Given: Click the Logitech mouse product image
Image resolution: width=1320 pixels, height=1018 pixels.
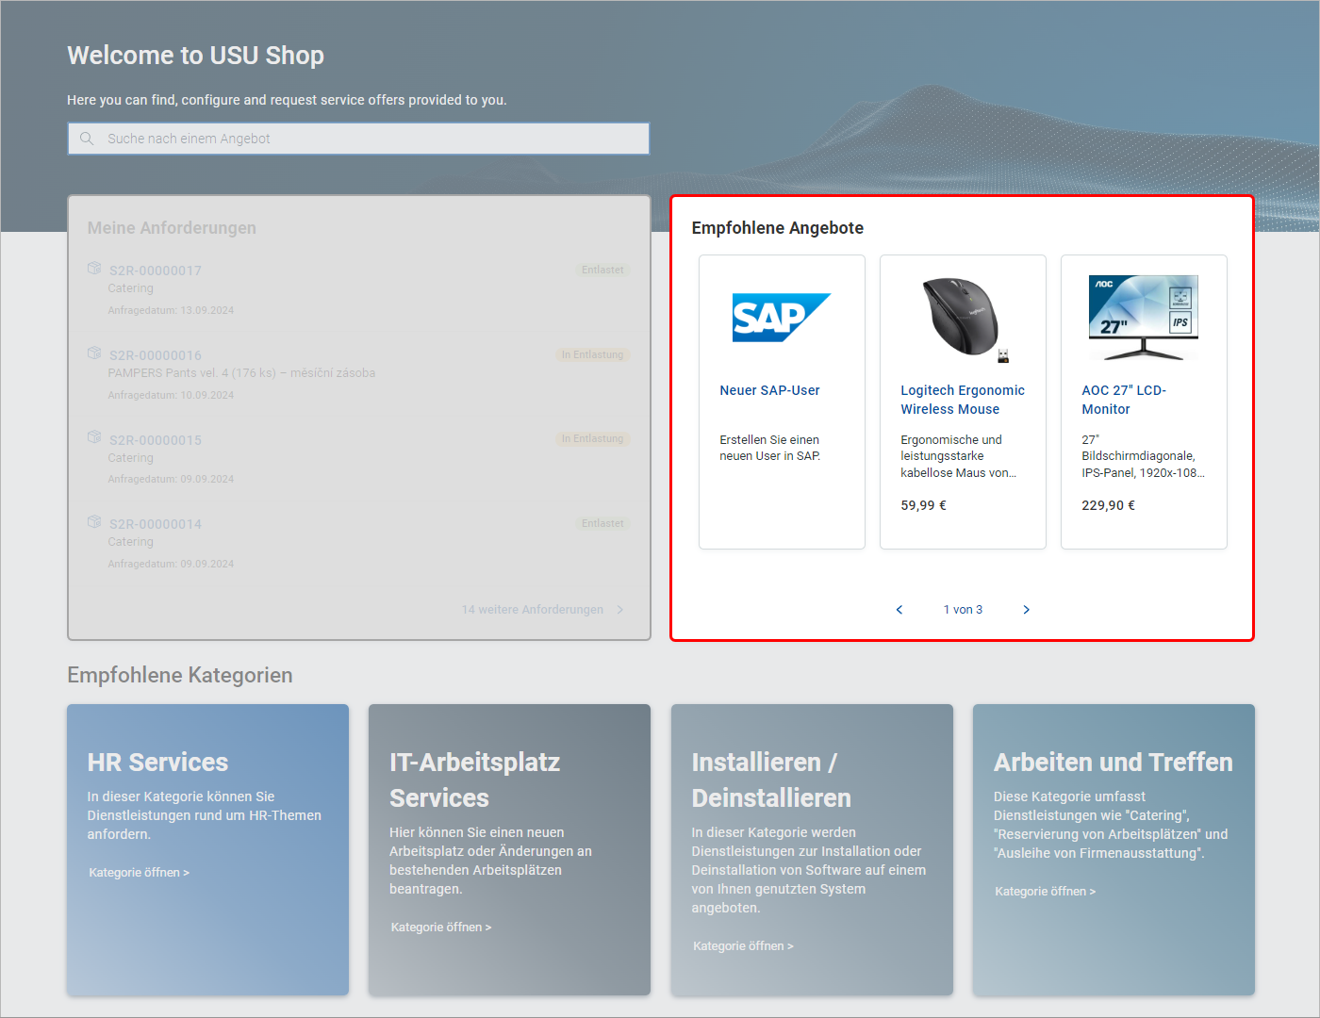Looking at the screenshot, I should click(962, 319).
